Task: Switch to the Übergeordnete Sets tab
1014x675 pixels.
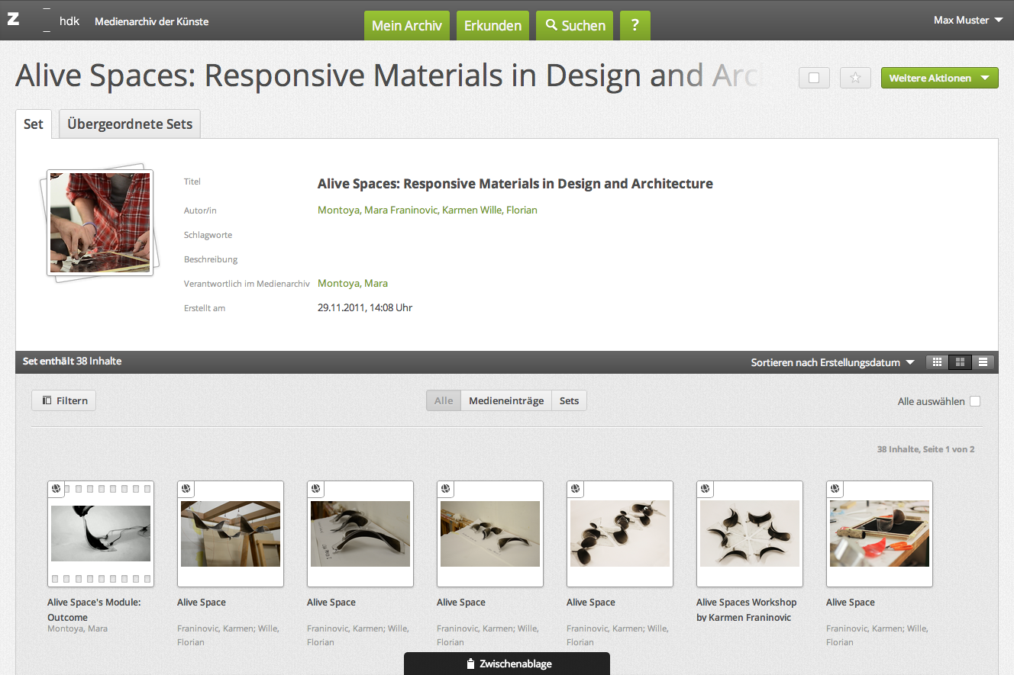Action: 130,124
